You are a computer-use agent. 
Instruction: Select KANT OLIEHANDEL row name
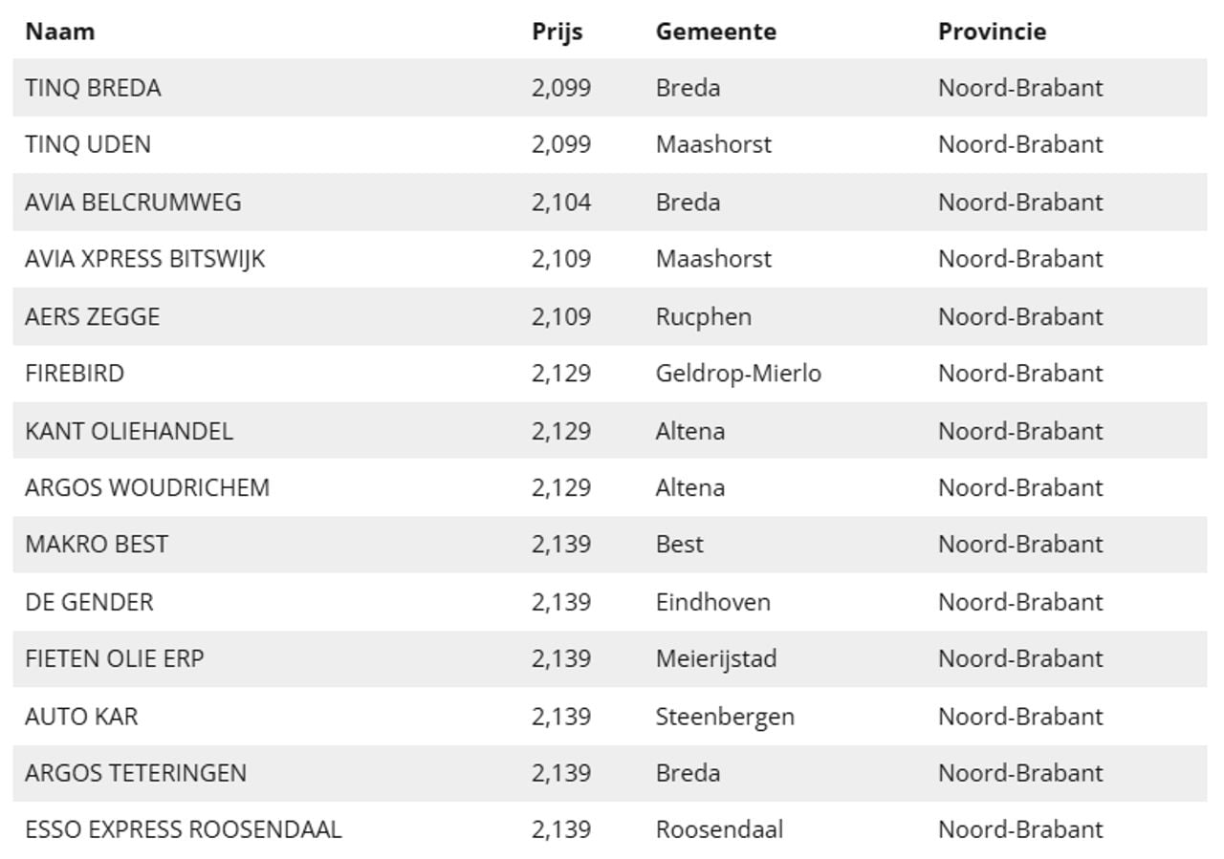(x=129, y=431)
